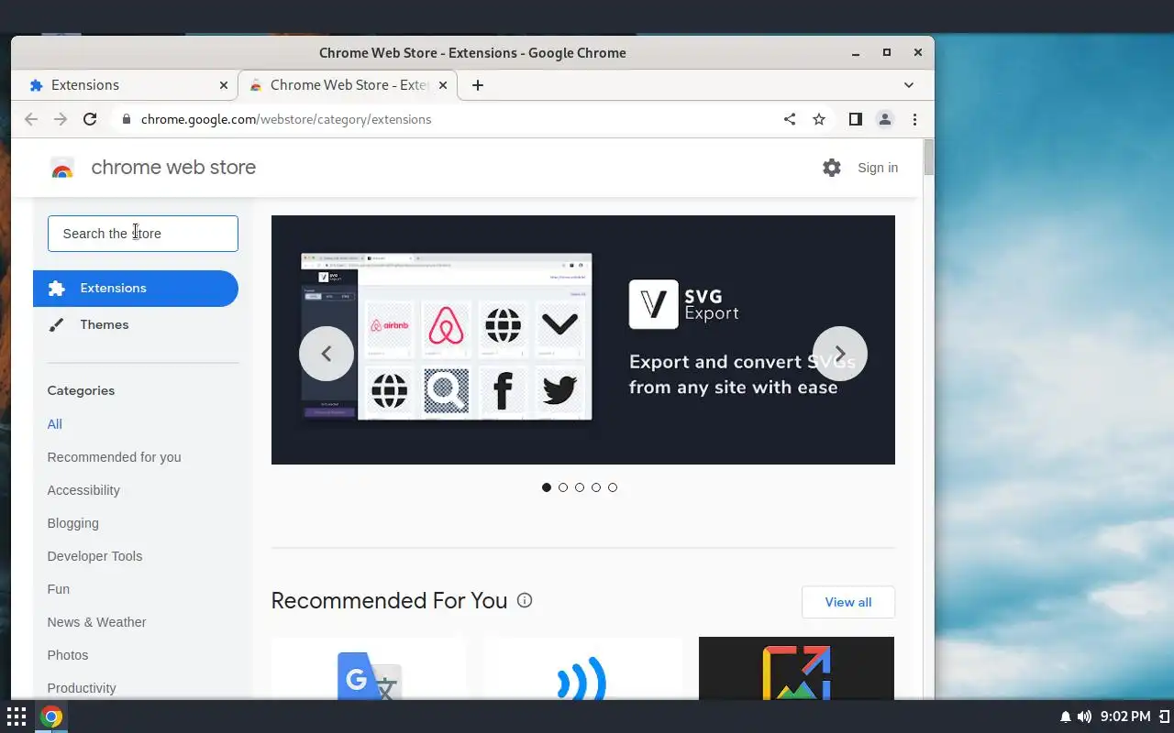The width and height of the screenshot is (1174, 733).
Task: Click the info icon beside Recommended For You
Action: (525, 600)
